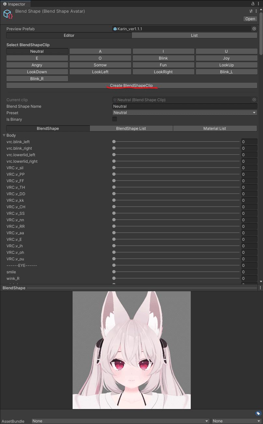Switch to the BlendShape tab

48,129
